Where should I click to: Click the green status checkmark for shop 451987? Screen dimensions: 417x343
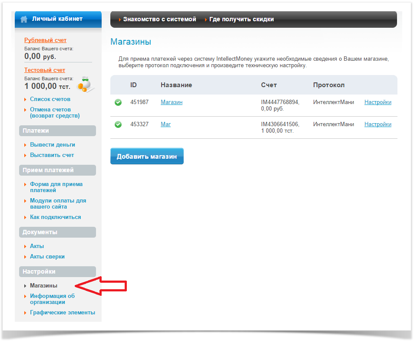pyautogui.click(x=118, y=103)
